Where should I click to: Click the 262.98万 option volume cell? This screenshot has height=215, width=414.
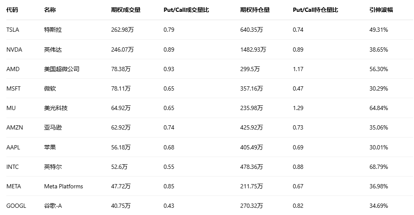pos(122,30)
